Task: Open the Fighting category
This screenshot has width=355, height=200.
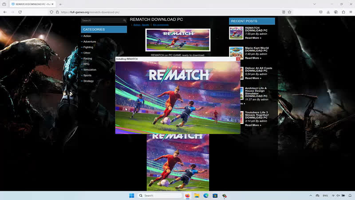Action: pyautogui.click(x=88, y=48)
